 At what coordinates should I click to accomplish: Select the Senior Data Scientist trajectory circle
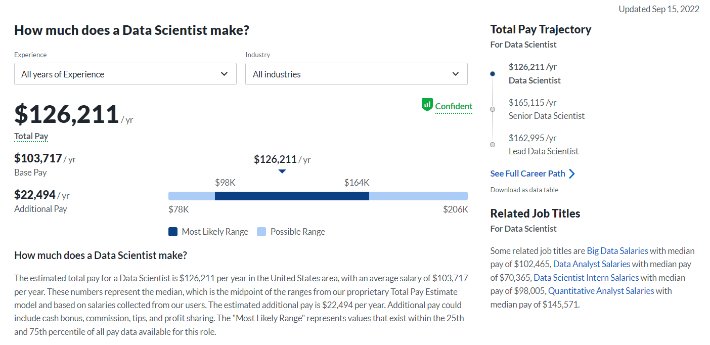coord(492,109)
